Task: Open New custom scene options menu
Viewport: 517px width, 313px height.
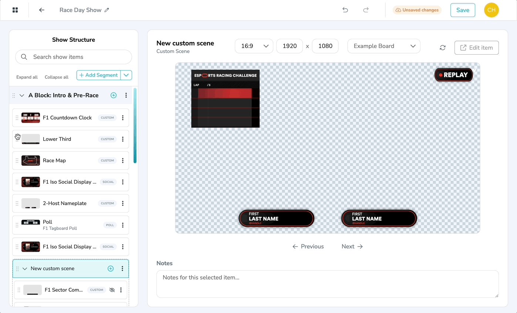Action: (122, 269)
